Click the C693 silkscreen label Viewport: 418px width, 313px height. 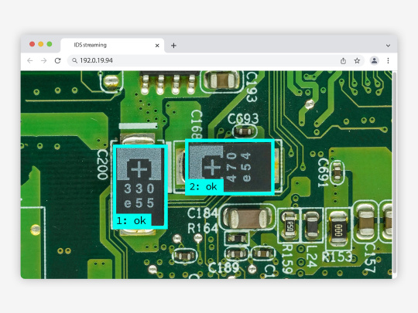coord(243,119)
